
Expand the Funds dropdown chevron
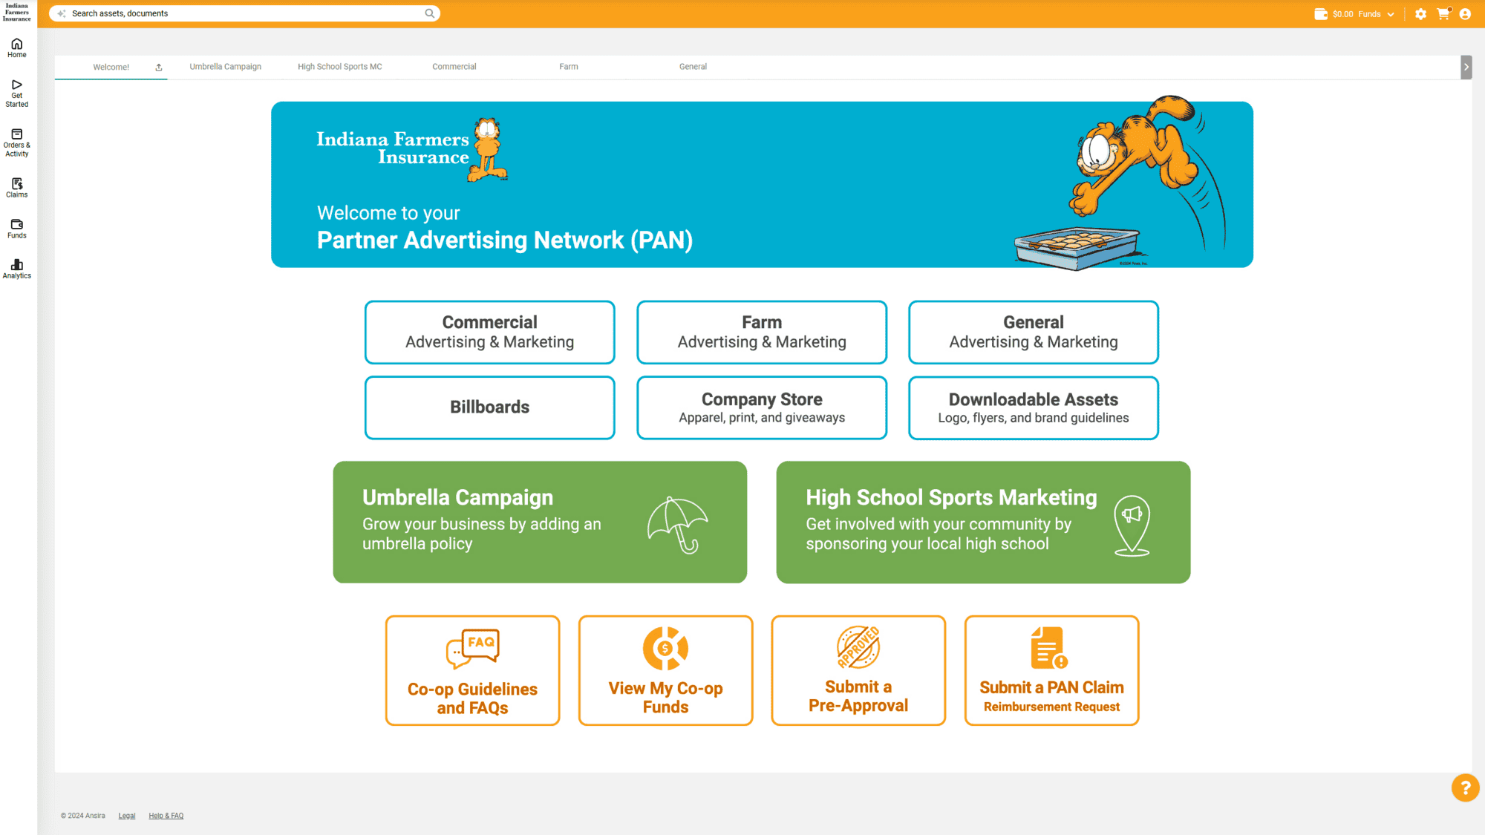pos(1390,13)
